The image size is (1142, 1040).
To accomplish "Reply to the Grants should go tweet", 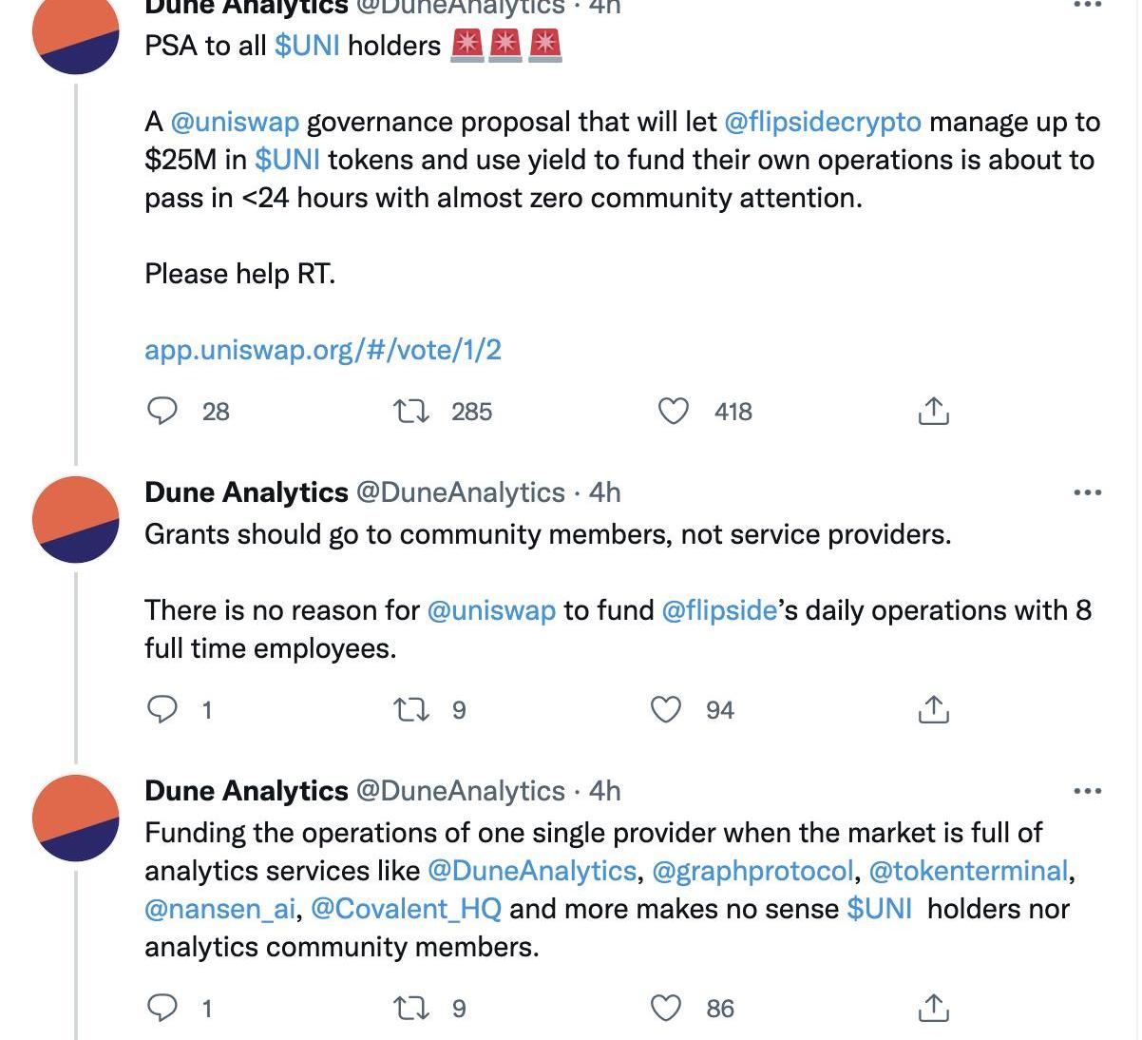I will coord(162,709).
